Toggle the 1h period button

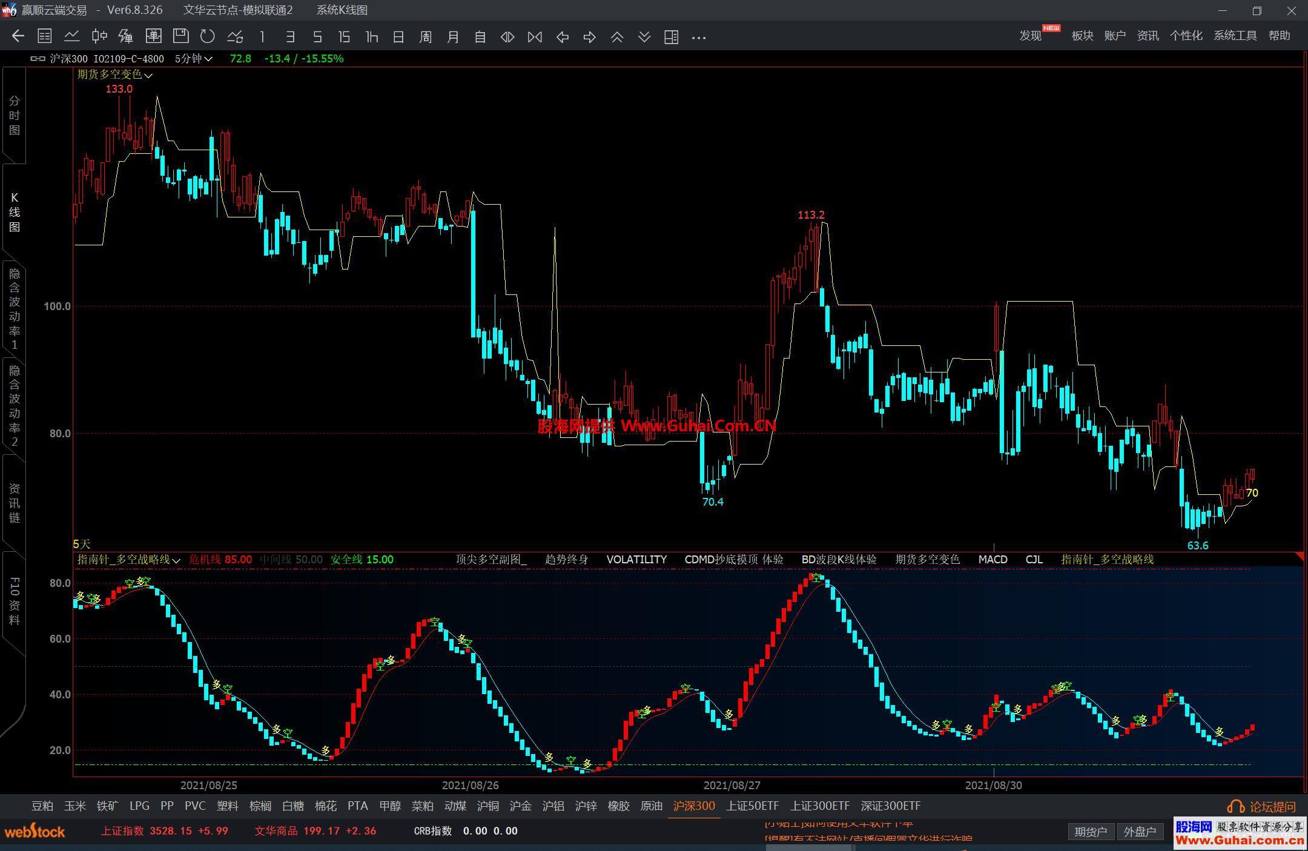[372, 37]
